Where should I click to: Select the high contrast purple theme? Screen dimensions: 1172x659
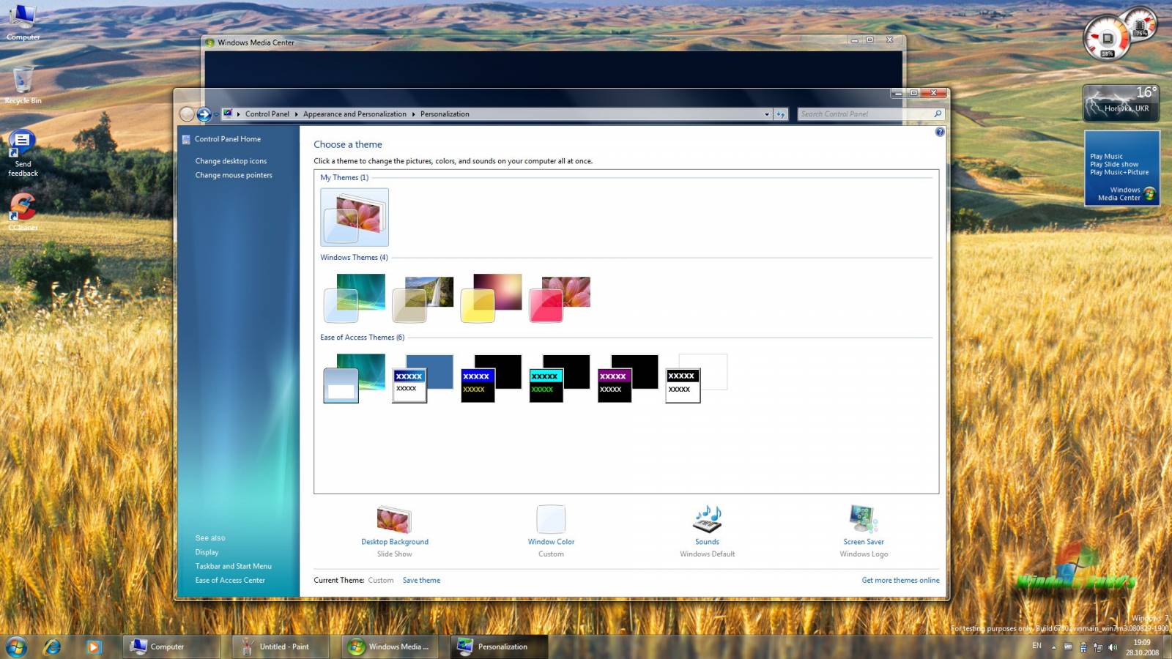628,378
